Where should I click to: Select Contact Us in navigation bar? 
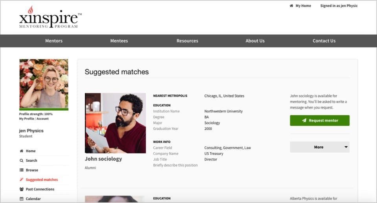pyautogui.click(x=324, y=41)
